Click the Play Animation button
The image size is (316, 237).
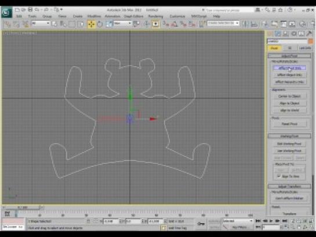click(x=271, y=221)
